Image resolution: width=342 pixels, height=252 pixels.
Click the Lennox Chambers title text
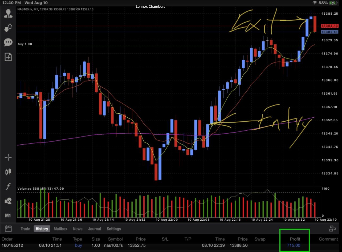tap(150, 6)
